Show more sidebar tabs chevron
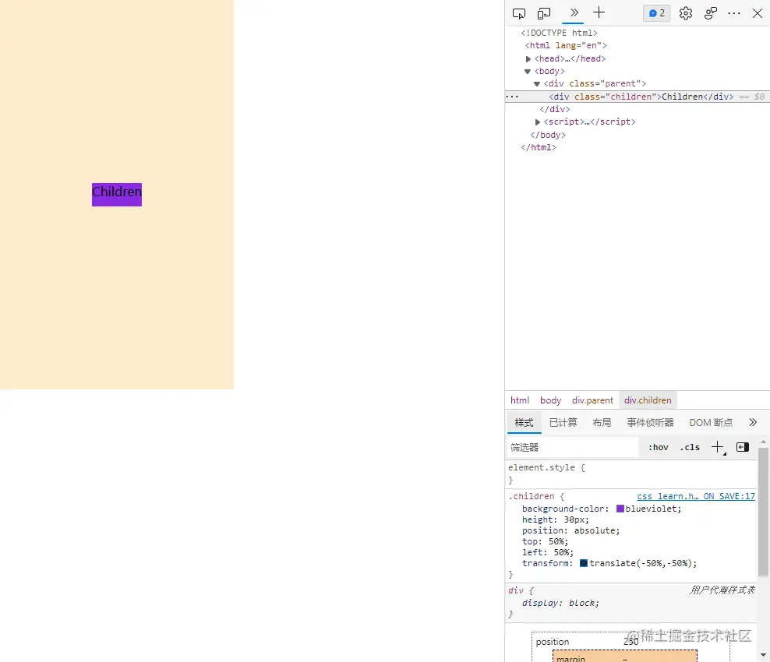The image size is (770, 662). [753, 423]
